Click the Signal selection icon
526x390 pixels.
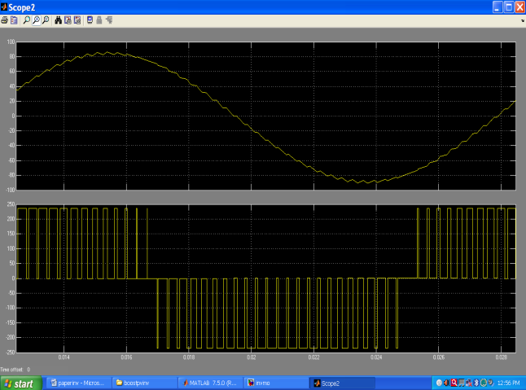click(108, 20)
